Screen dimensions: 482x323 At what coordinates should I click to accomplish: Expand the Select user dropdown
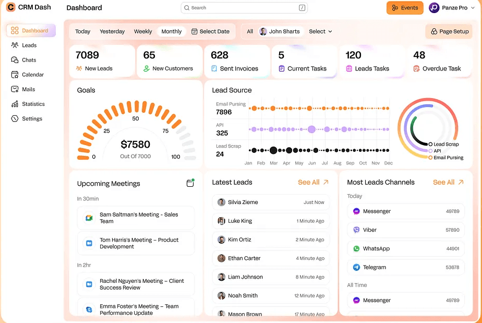click(320, 31)
